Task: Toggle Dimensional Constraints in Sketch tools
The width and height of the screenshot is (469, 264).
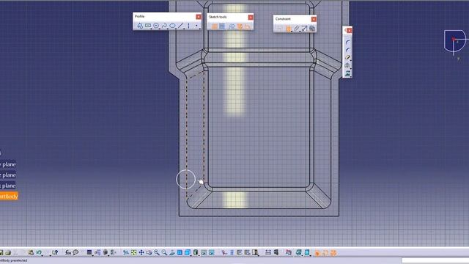Action: pyautogui.click(x=247, y=26)
